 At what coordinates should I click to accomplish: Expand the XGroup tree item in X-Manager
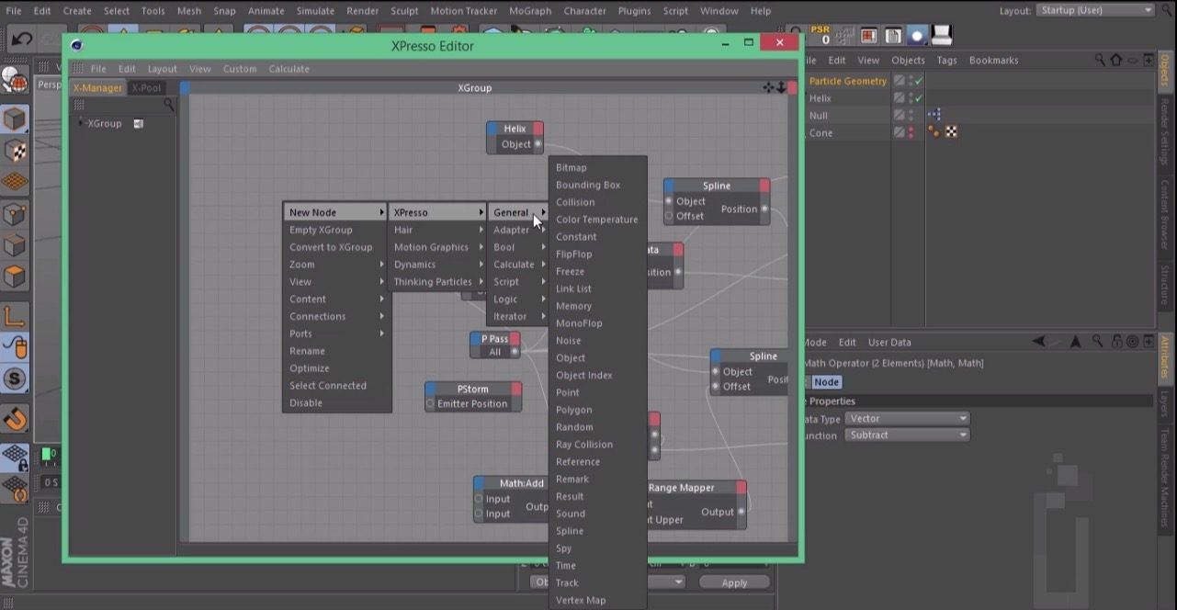click(x=80, y=123)
